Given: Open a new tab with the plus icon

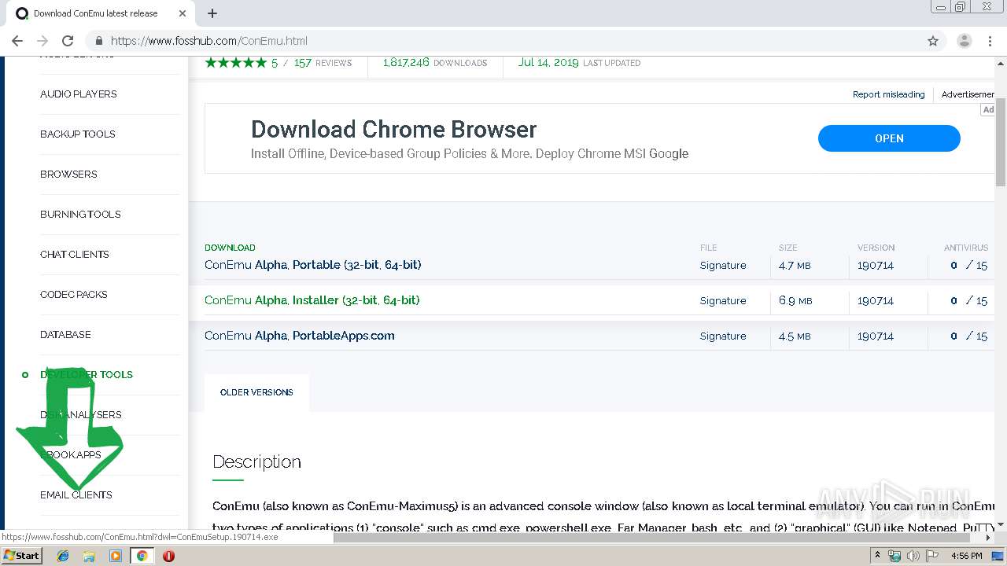Looking at the screenshot, I should 212,13.
